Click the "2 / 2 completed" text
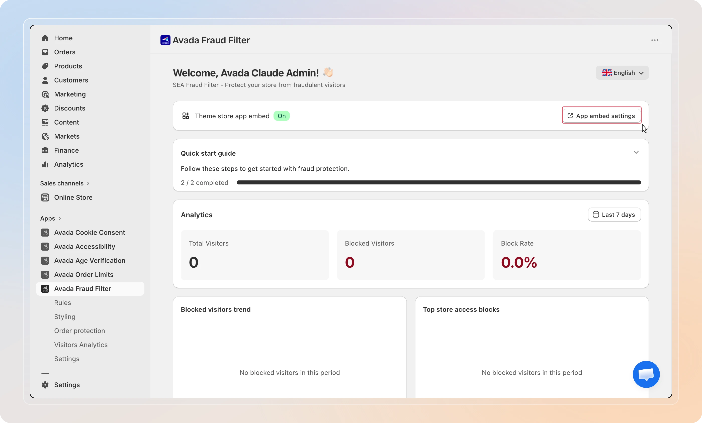Image resolution: width=702 pixels, height=423 pixels. point(205,183)
